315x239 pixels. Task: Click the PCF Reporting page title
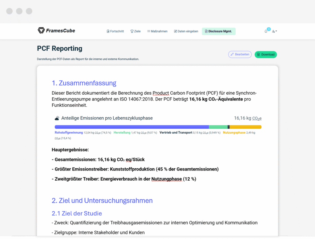tap(60, 48)
